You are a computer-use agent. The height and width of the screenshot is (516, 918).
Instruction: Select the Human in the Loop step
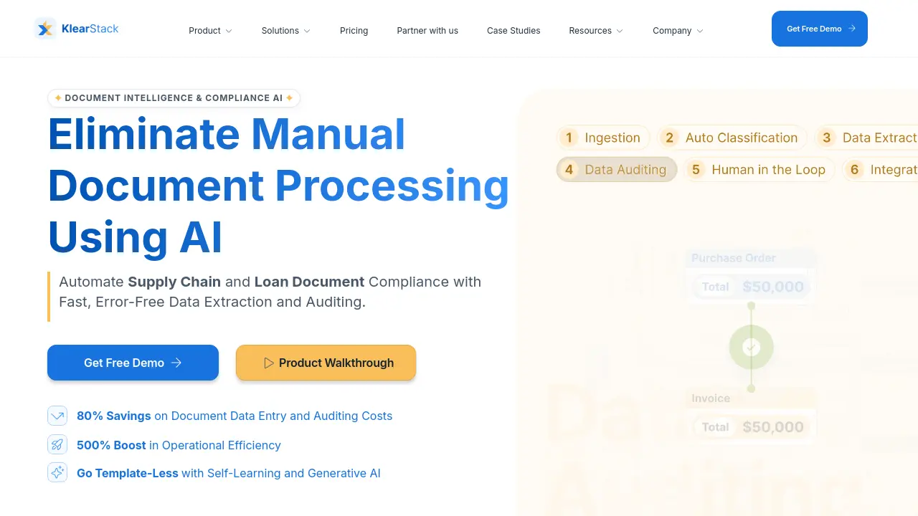pos(759,169)
